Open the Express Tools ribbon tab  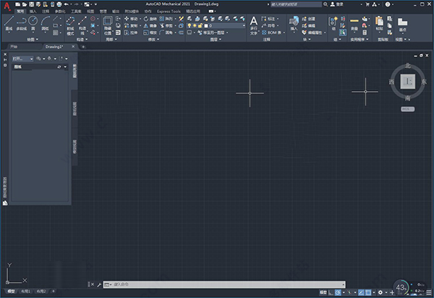click(169, 12)
